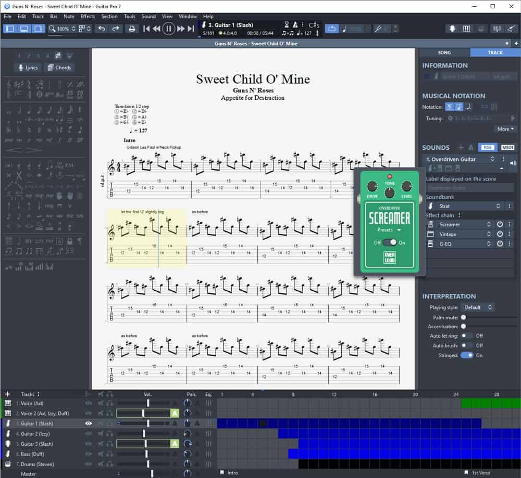Toggle the metronome icon in the transport display

(295, 24)
